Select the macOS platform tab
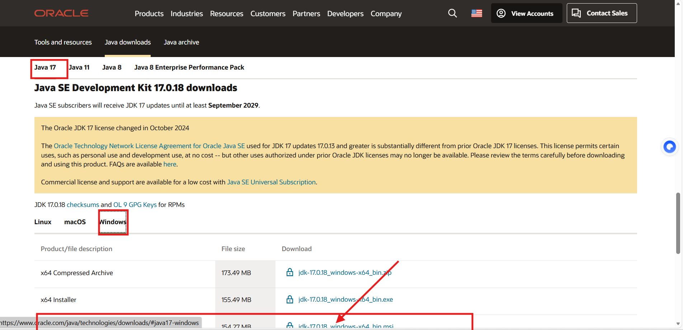Image resolution: width=683 pixels, height=330 pixels. coord(75,222)
